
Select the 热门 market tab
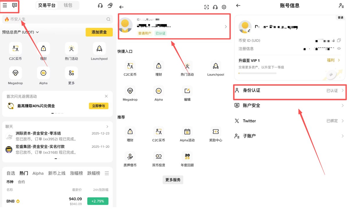[x=24, y=173]
